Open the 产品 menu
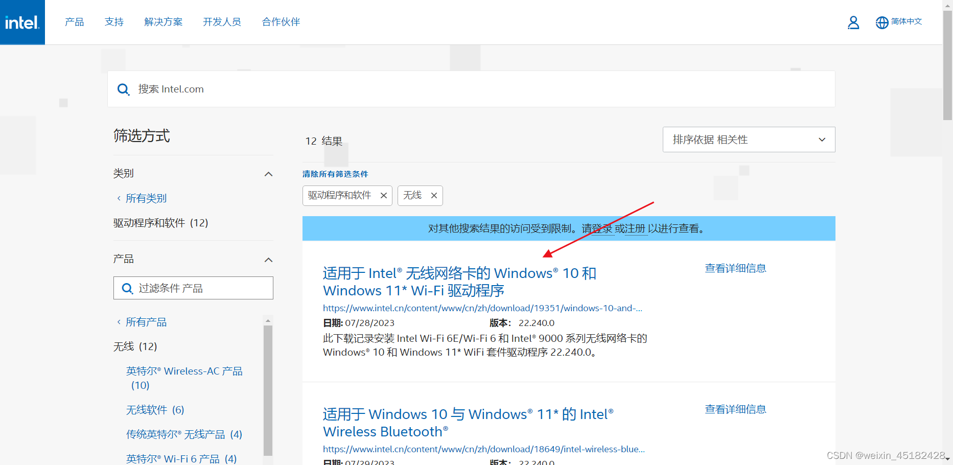 [x=75, y=22]
